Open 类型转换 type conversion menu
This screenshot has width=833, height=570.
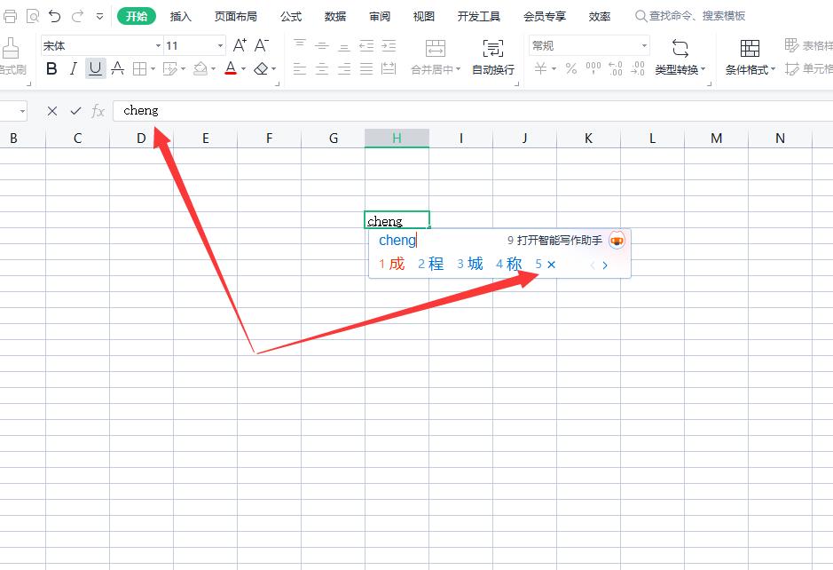pos(680,57)
